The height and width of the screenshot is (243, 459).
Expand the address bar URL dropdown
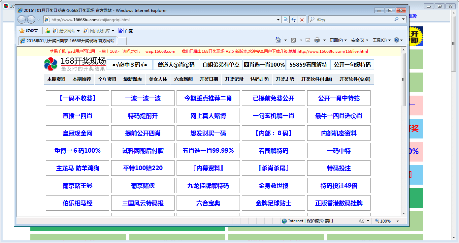point(279,20)
